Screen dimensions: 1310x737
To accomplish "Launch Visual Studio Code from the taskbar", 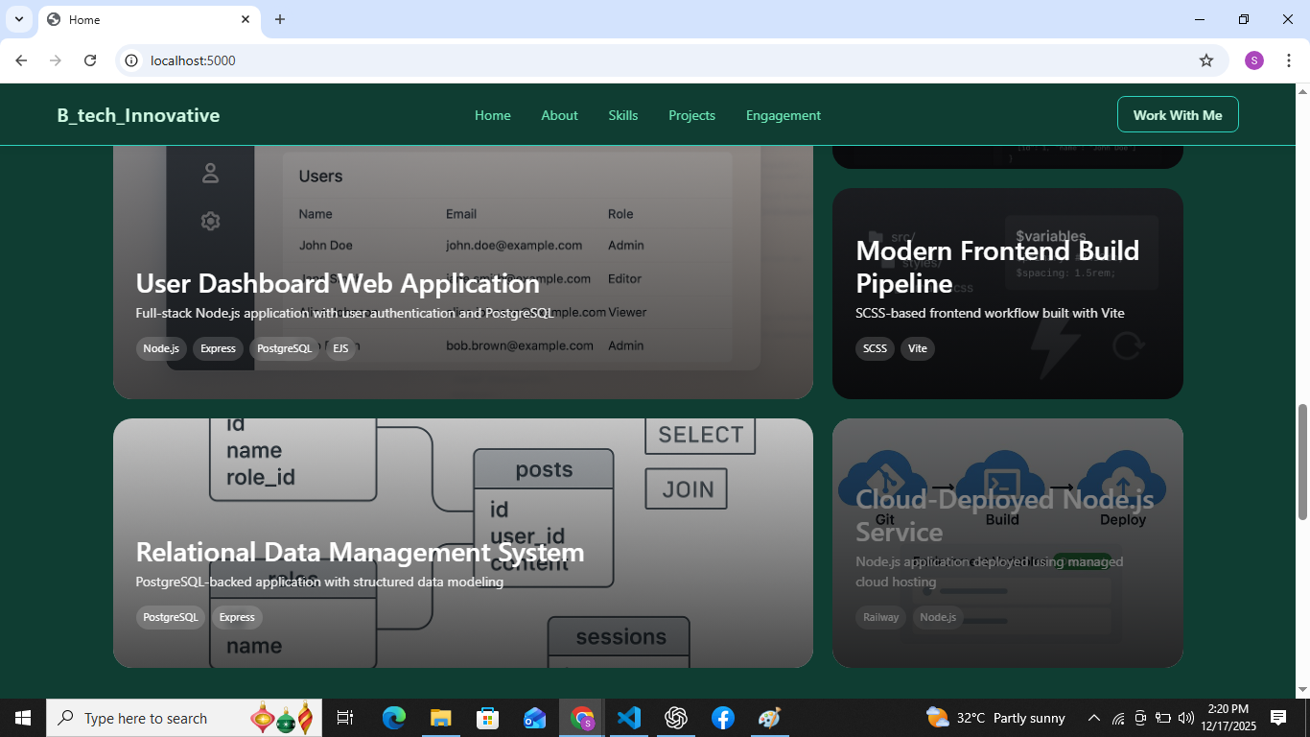I will pos(629,718).
